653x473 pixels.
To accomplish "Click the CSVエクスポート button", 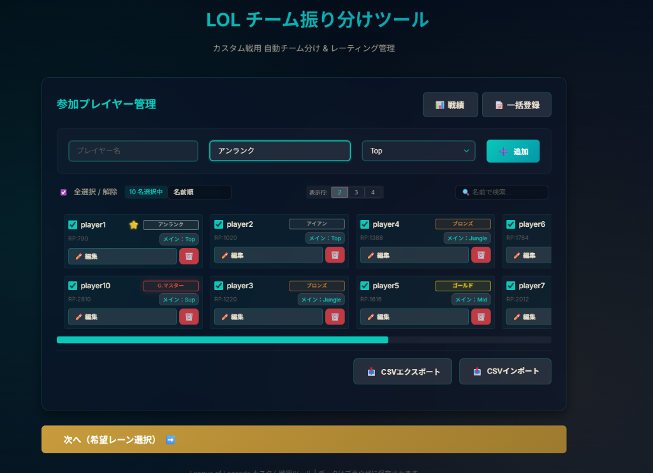I will 402,371.
